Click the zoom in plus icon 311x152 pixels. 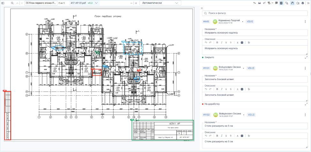[136, 3]
